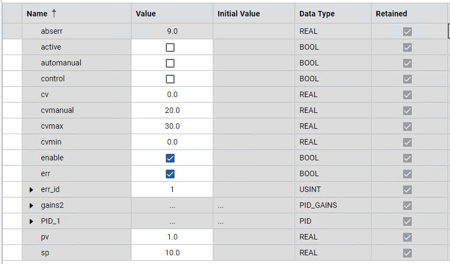Expand the PID_1 instance
This screenshot has width=450, height=264.
31,221
